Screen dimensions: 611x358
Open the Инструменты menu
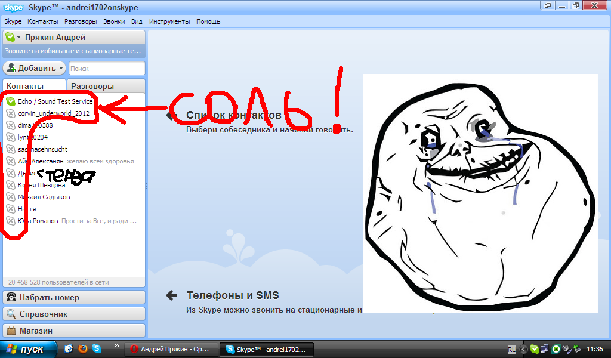[169, 21]
